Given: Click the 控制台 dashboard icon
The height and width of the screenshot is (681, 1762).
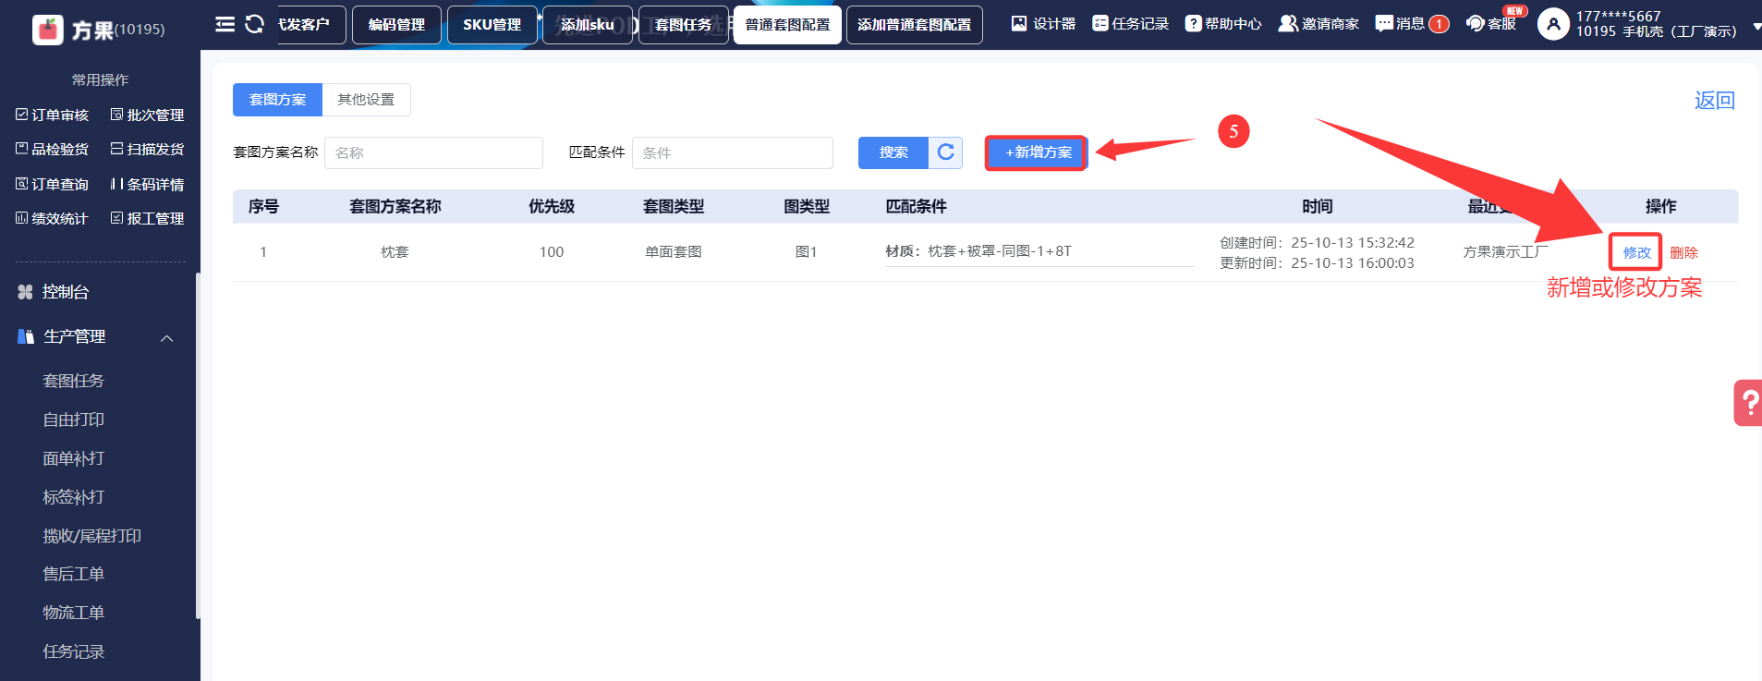Looking at the screenshot, I should [x=25, y=292].
